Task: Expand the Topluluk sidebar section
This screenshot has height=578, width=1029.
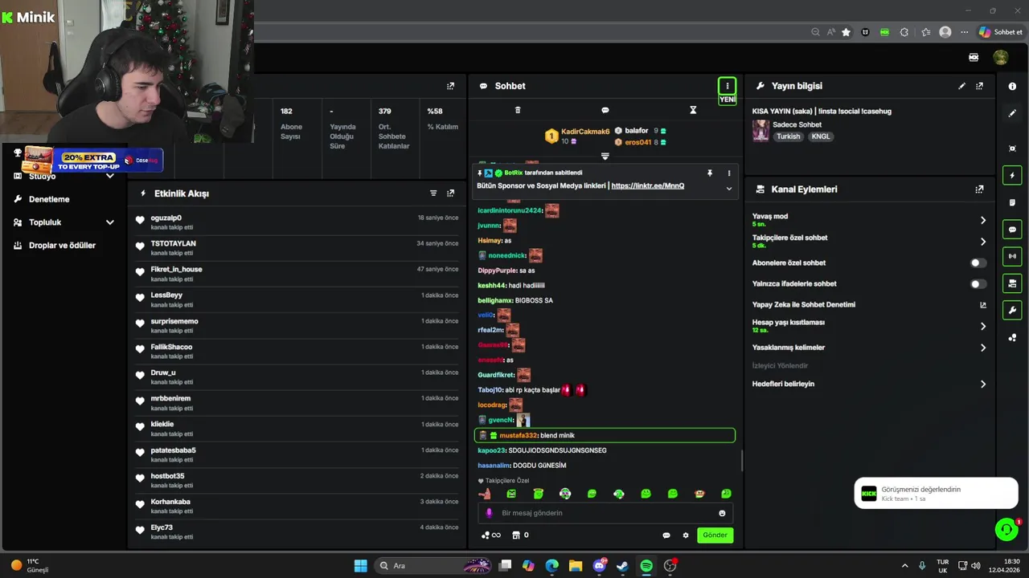Action: [x=110, y=222]
